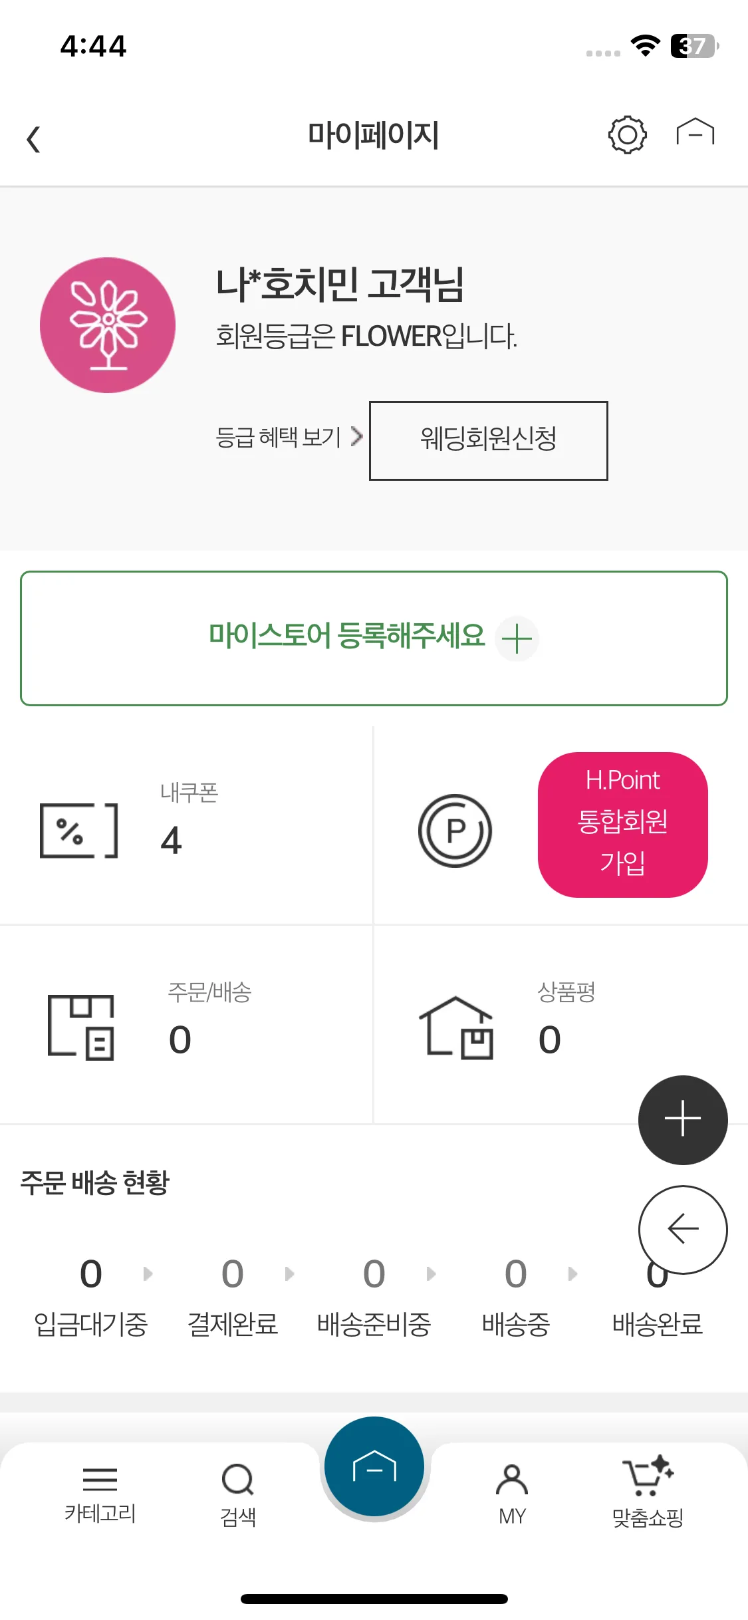Tap the round teal home button
748x1620 pixels.
(374, 1466)
